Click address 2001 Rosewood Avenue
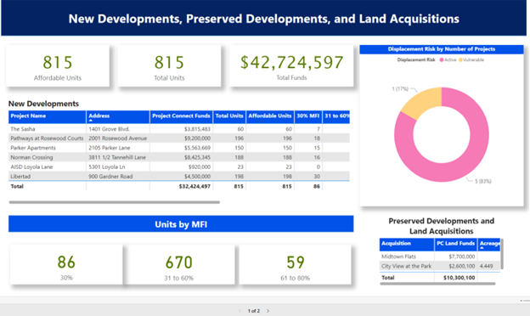530x316 pixels. (x=117, y=138)
